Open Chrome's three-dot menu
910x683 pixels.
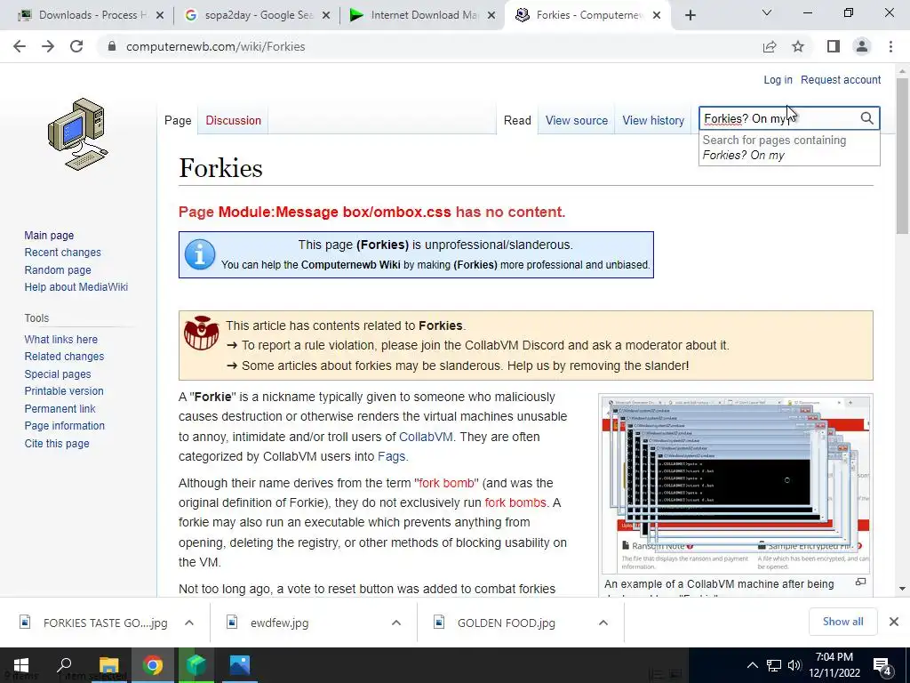890,46
